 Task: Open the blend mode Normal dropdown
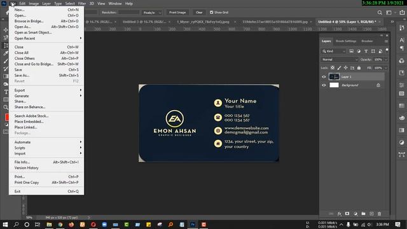340,59
